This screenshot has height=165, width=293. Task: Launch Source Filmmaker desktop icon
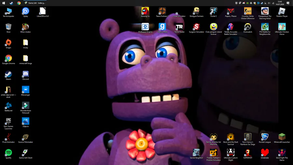click(x=26, y=138)
